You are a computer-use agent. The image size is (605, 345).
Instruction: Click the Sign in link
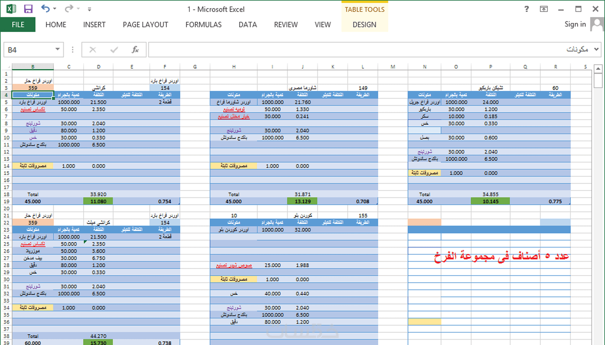coord(575,24)
